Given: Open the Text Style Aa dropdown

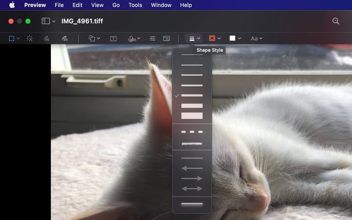Looking at the screenshot, I should point(257,38).
